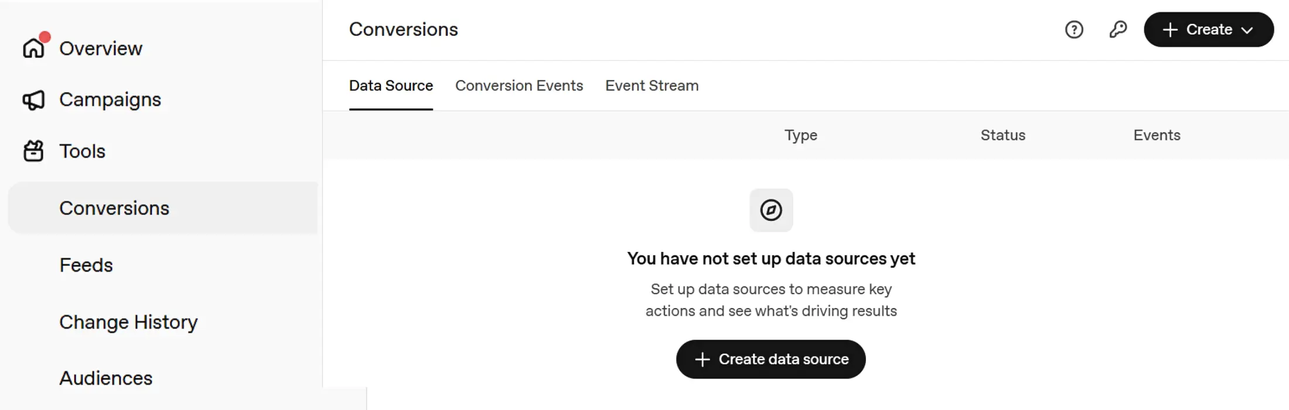Click the Events column header

1157,135
